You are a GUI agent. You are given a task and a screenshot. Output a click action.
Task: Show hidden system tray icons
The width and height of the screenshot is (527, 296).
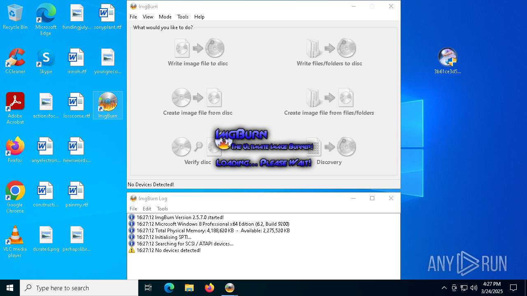[x=444, y=288]
